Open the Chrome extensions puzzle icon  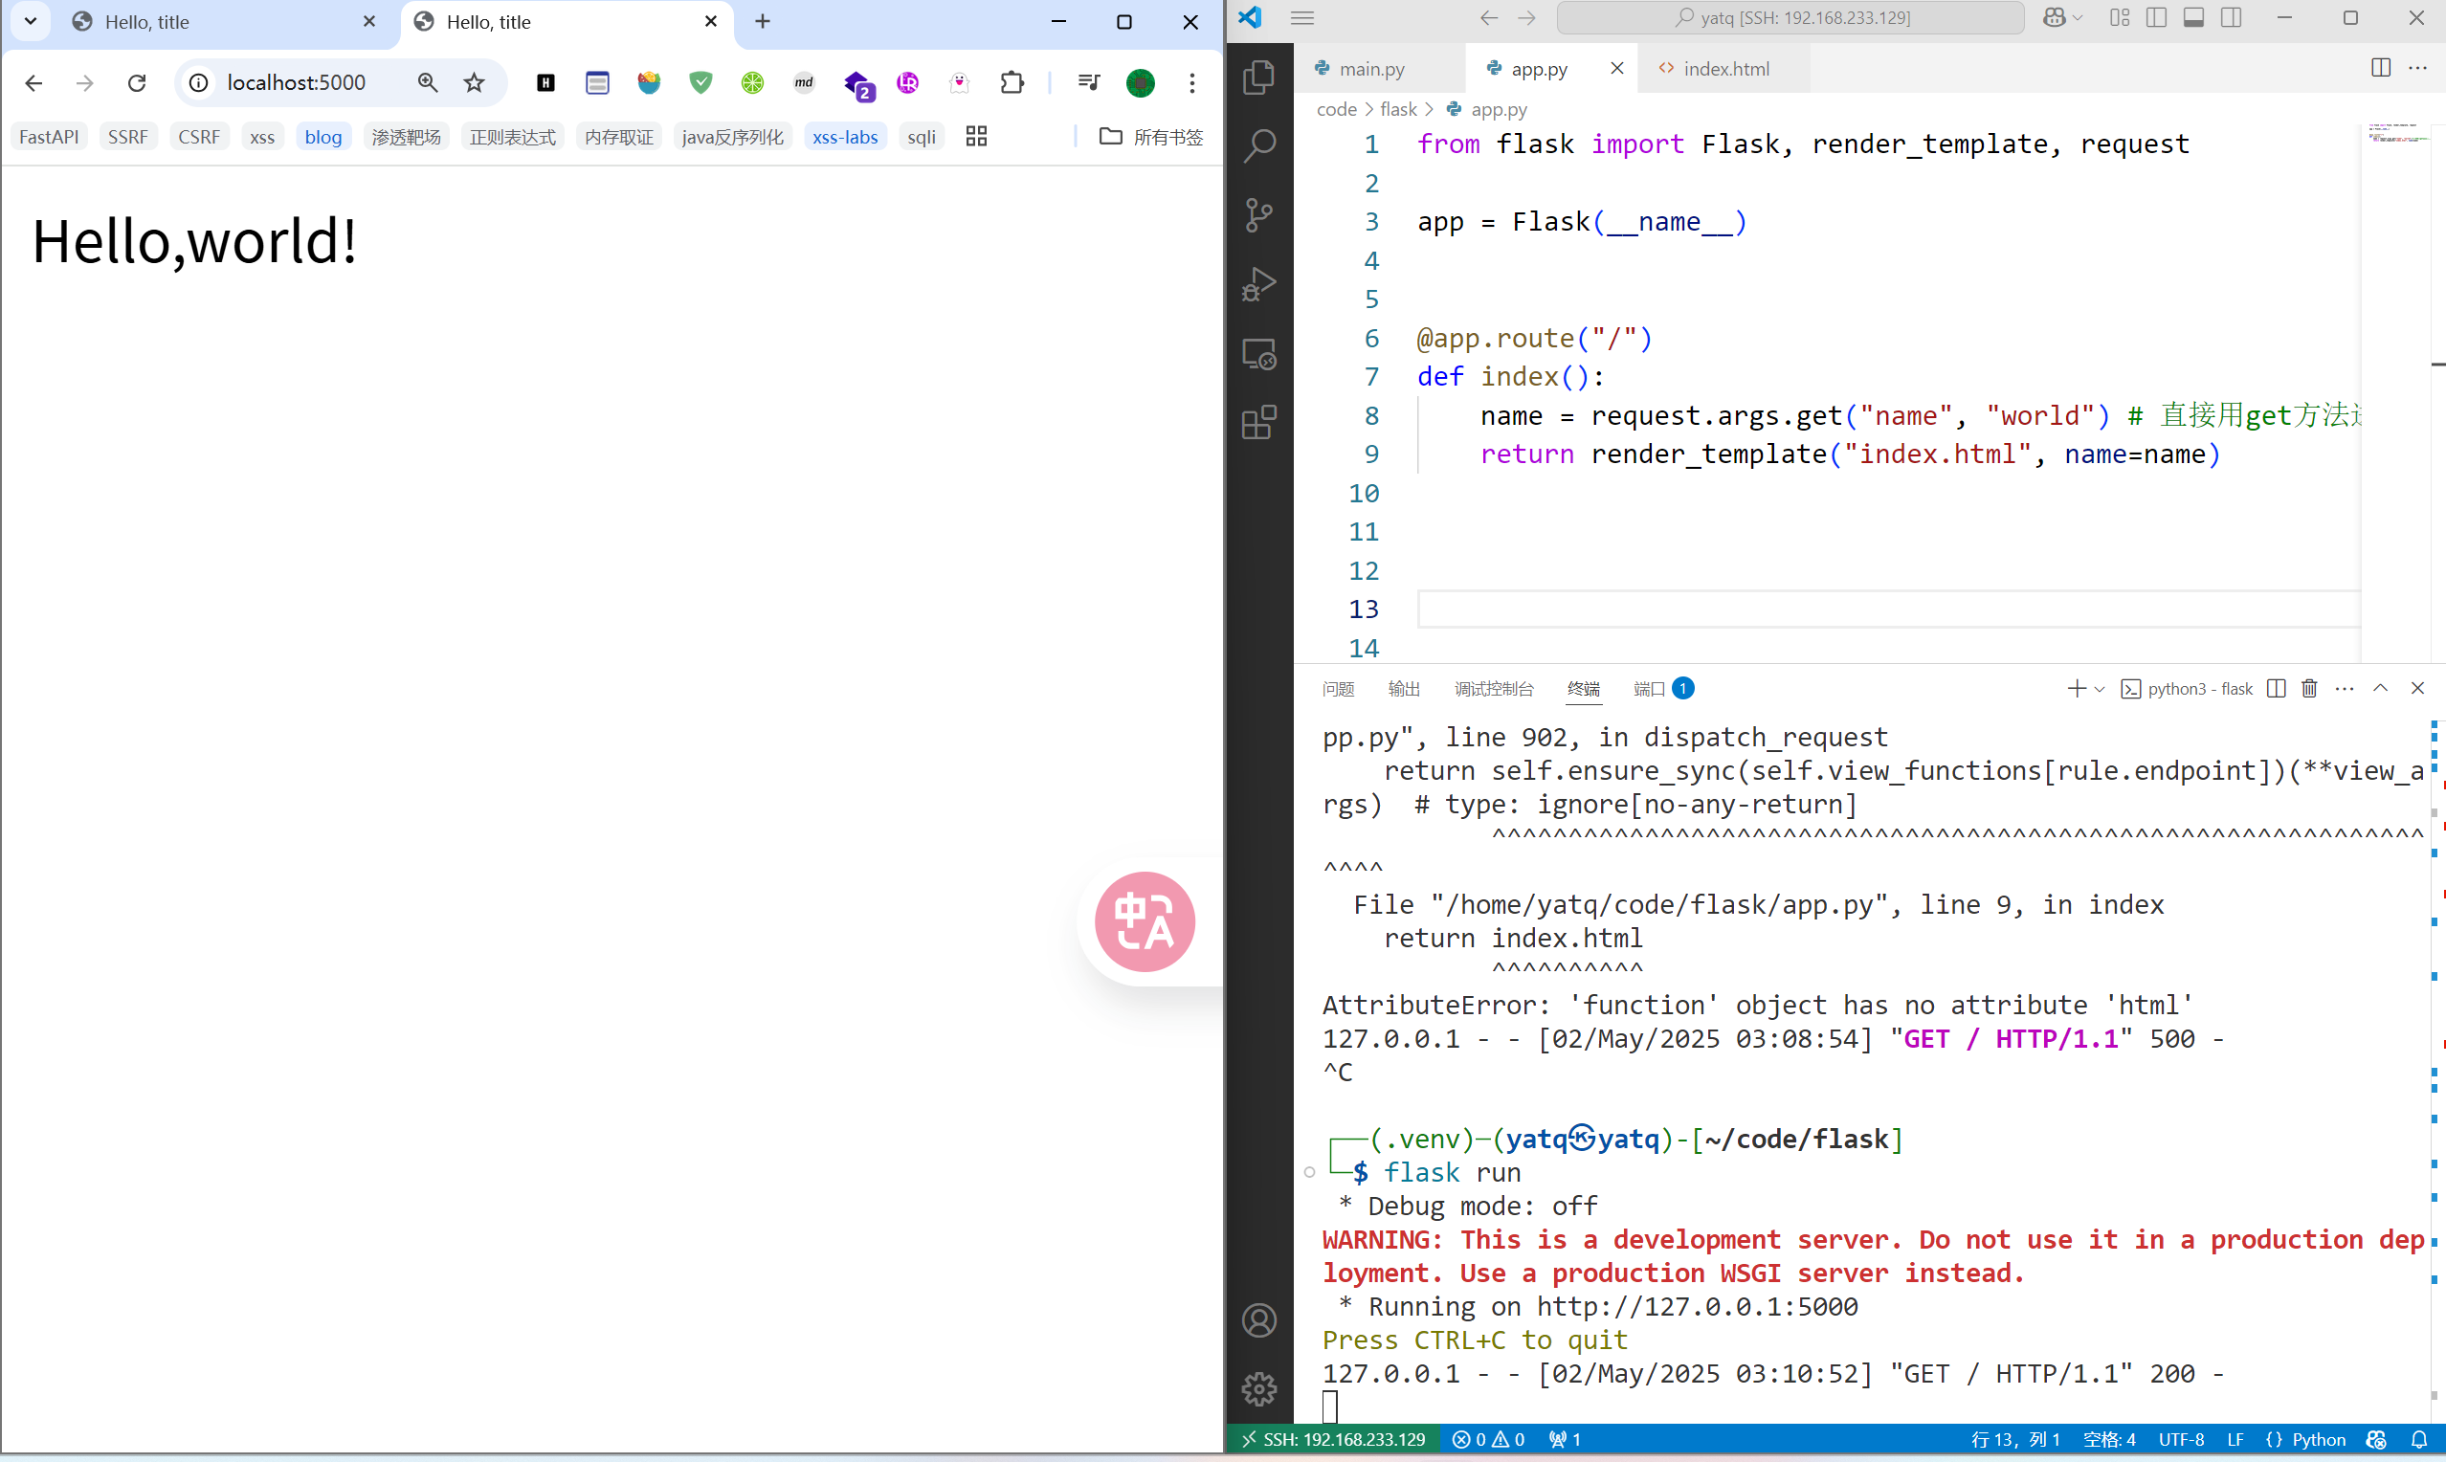tap(1012, 82)
